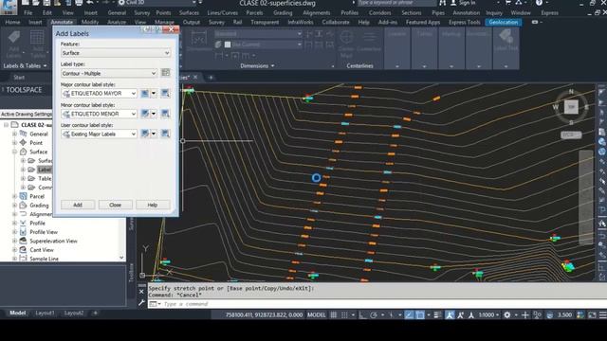The height and width of the screenshot is (341, 607).
Task: Click the ViewCube compass top face
Action: click(x=571, y=106)
